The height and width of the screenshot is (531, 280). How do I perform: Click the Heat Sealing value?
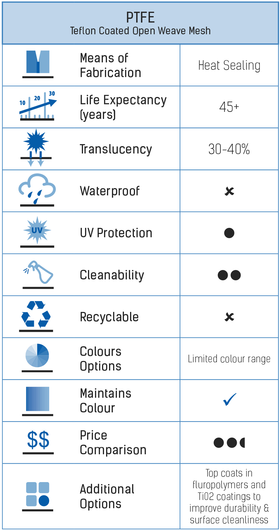[x=229, y=66]
